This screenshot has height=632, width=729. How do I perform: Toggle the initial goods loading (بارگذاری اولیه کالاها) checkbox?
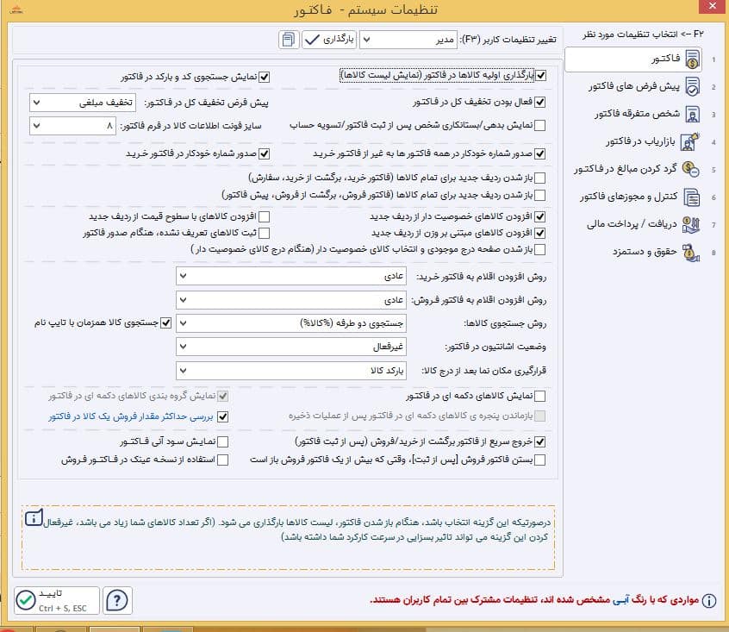(540, 75)
